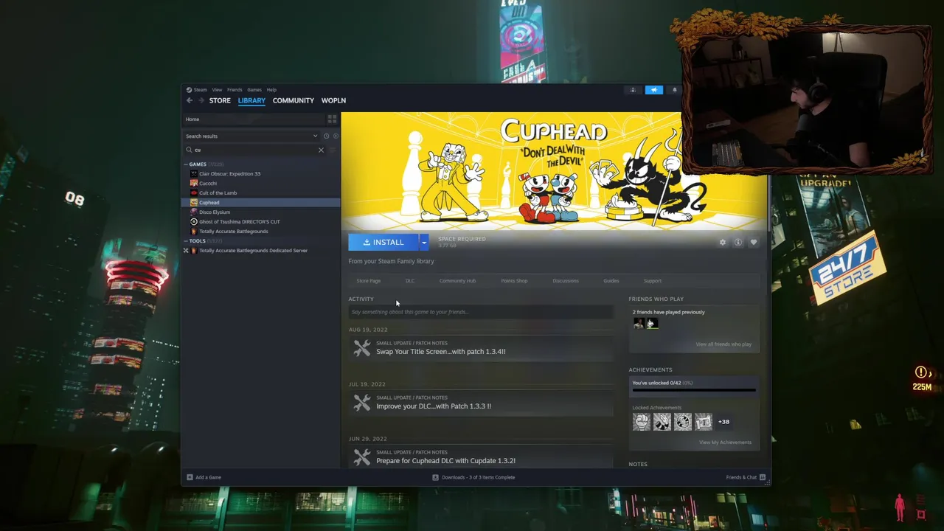Click the Ghost of Tsushima game icon
The image size is (944, 531).
tap(194, 221)
